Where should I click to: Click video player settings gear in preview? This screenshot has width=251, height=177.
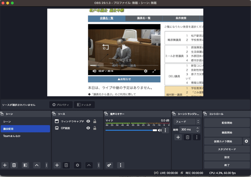pos(146,71)
